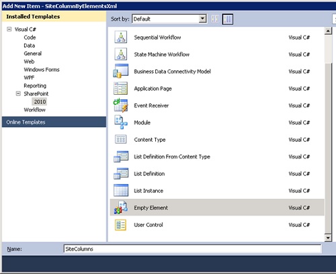
Task: Click the scrollbar down arrow
Action: (328, 238)
